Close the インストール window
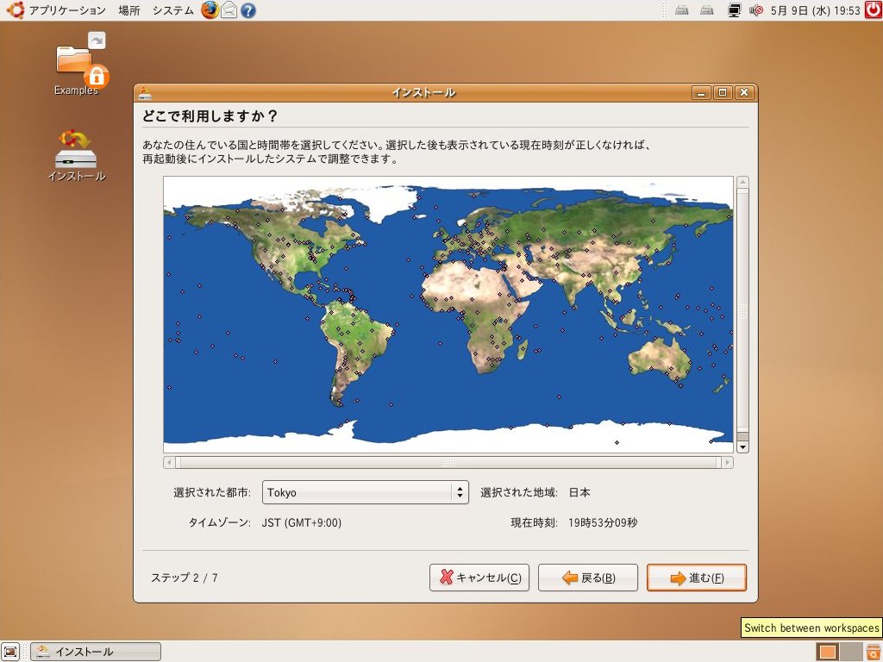This screenshot has width=883, height=662. (x=744, y=93)
